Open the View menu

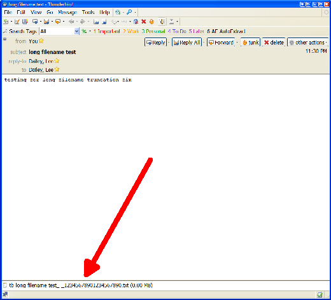coord(36,12)
